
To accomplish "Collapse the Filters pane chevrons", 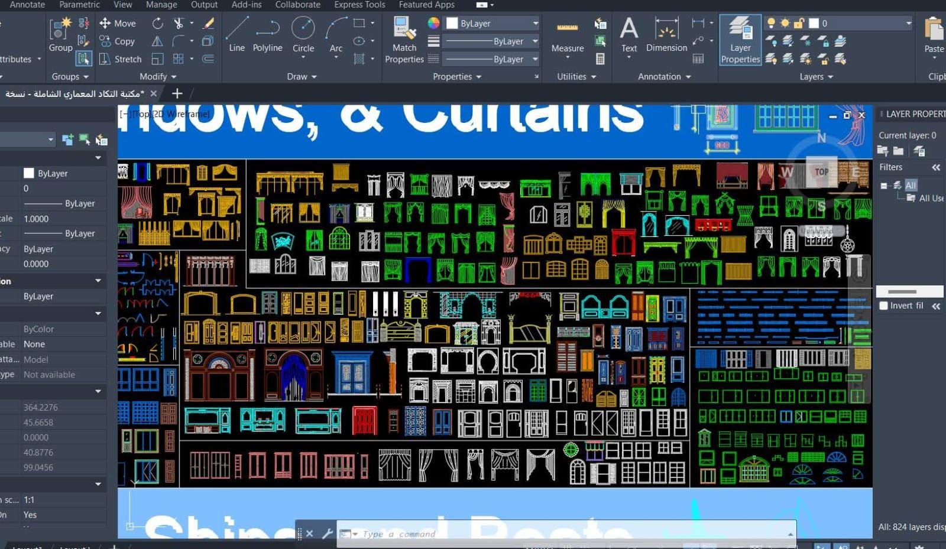I will [936, 168].
